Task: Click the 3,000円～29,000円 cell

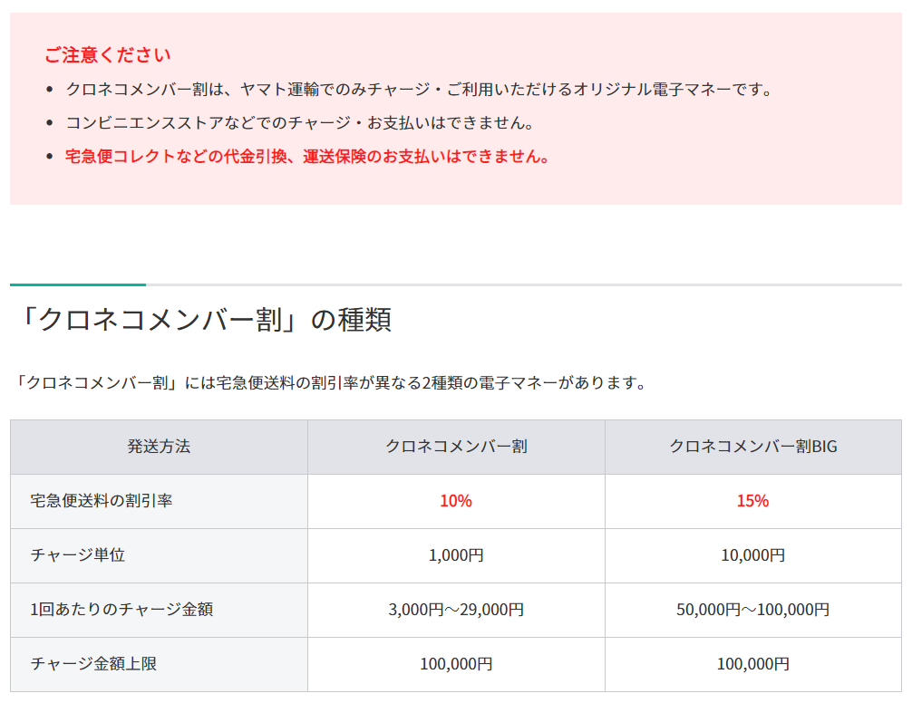Action: (456, 610)
